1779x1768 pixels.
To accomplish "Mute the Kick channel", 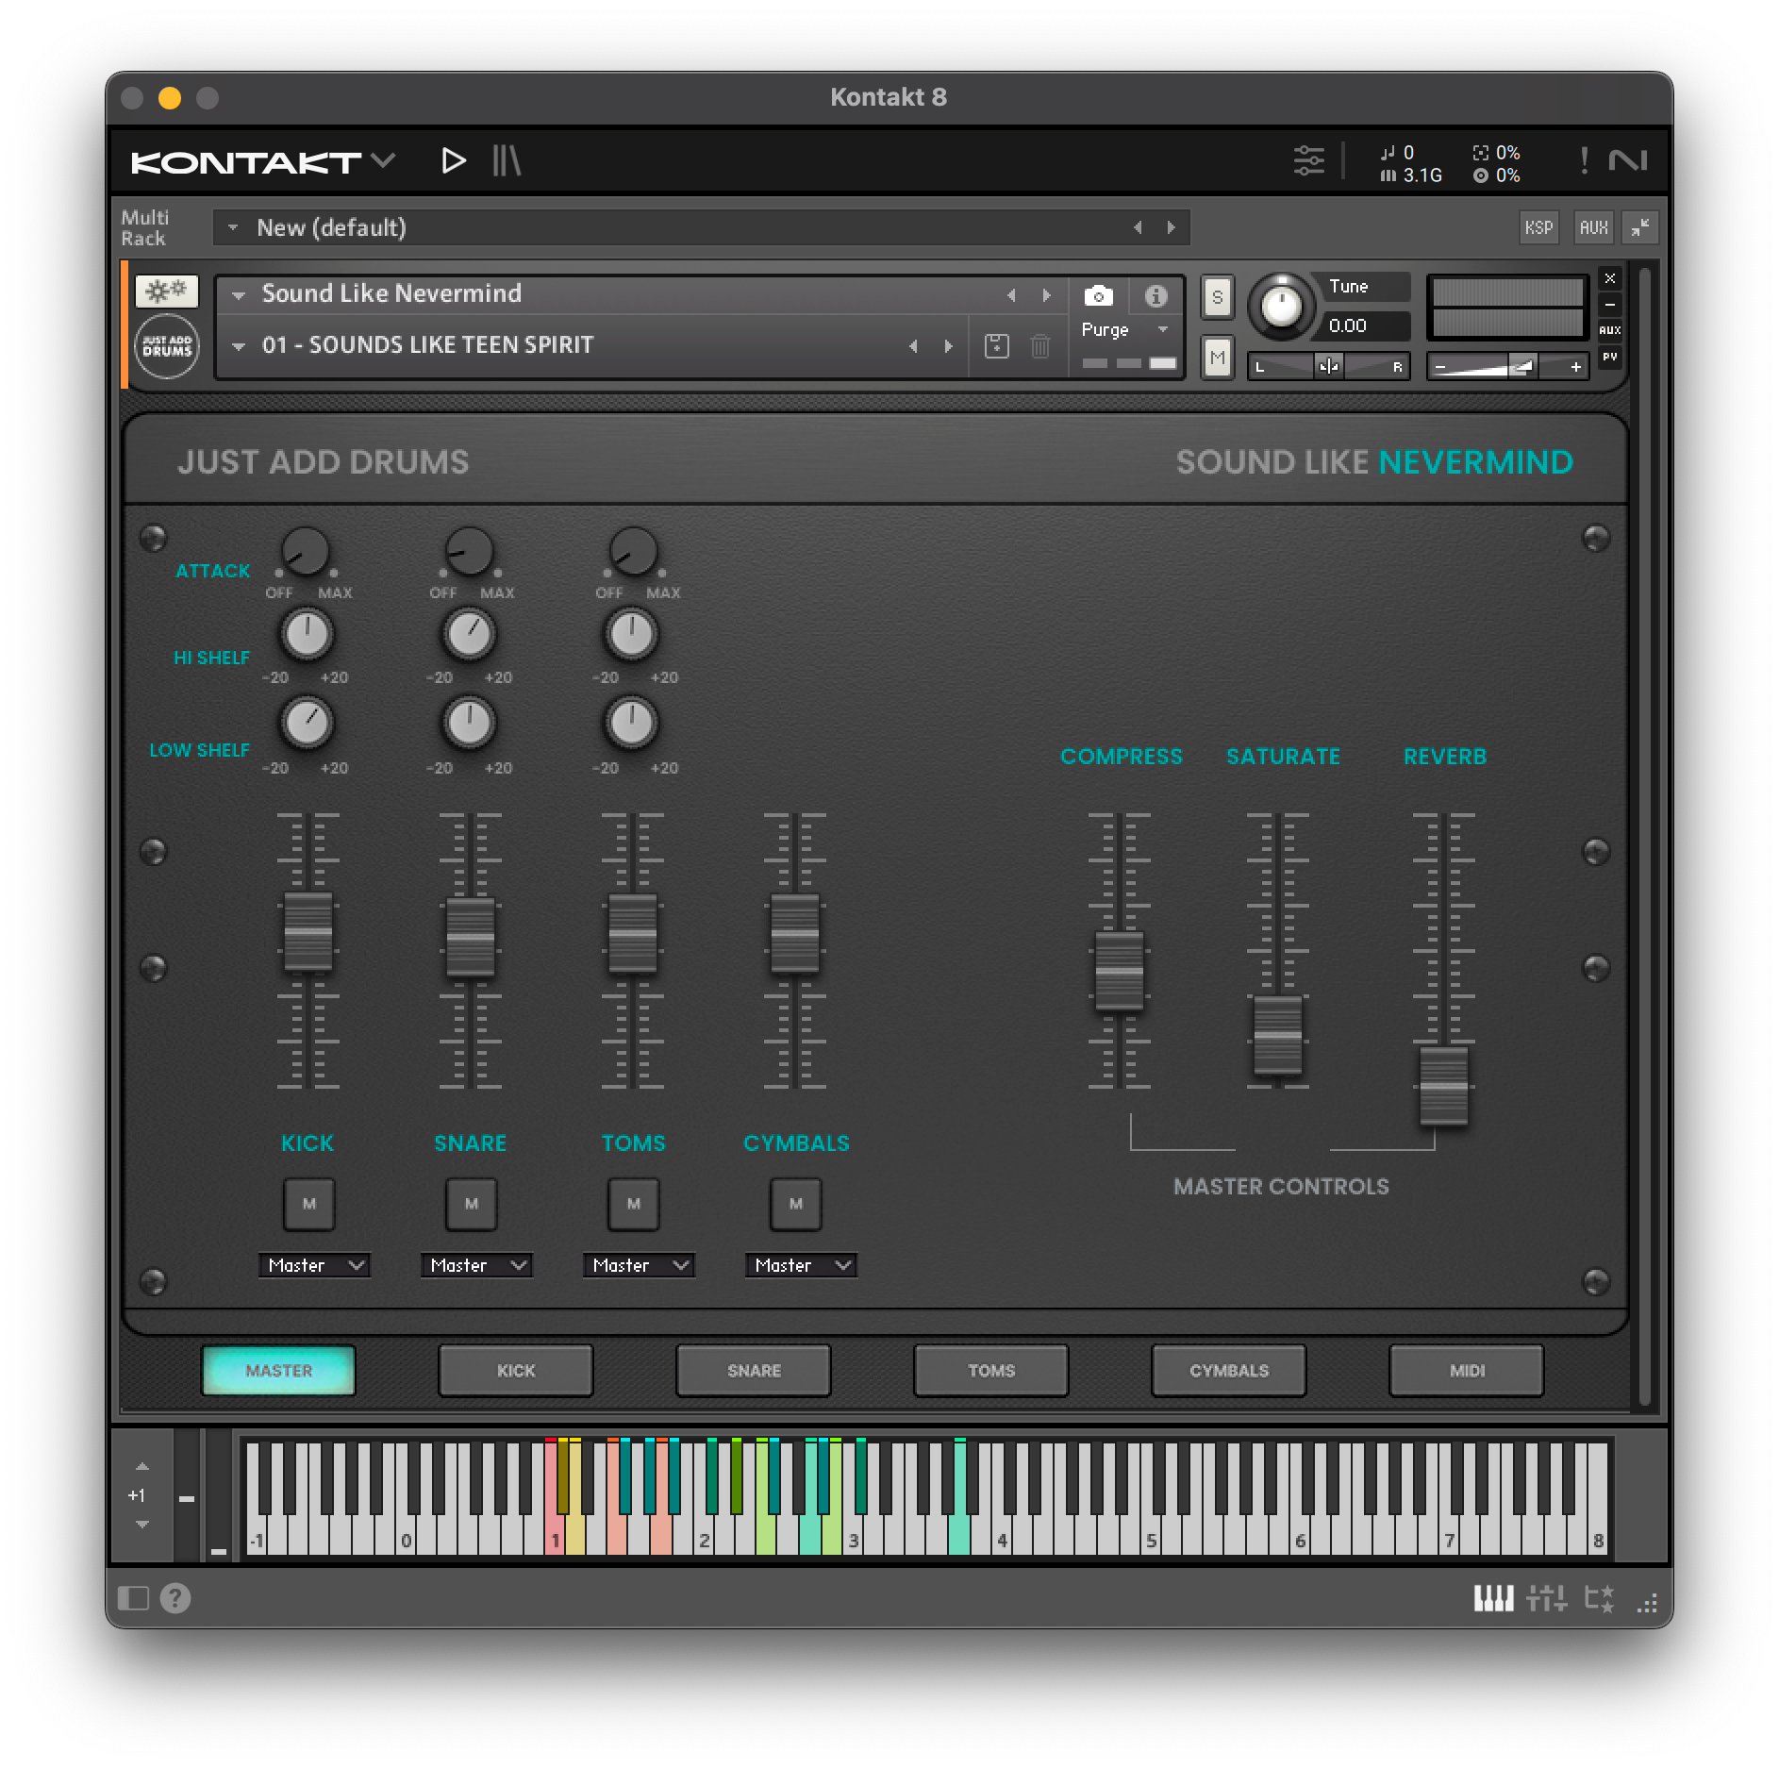I will (308, 1204).
